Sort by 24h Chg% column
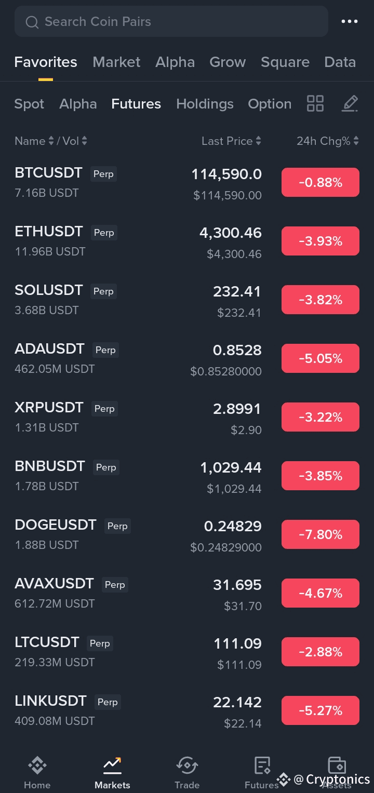This screenshot has width=374, height=793. click(327, 141)
